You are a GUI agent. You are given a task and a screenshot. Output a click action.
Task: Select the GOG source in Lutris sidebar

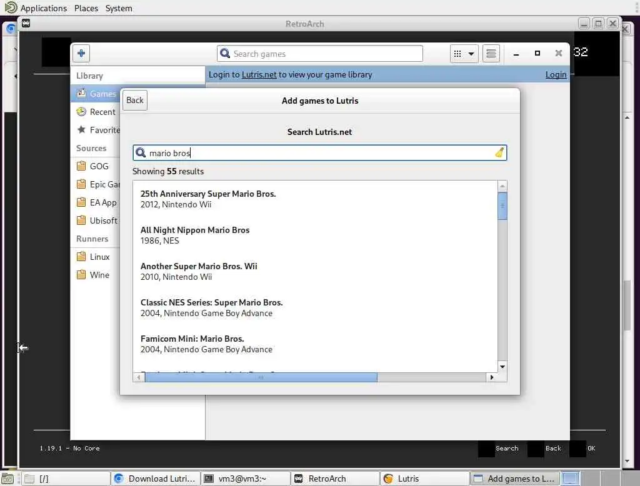click(96, 166)
